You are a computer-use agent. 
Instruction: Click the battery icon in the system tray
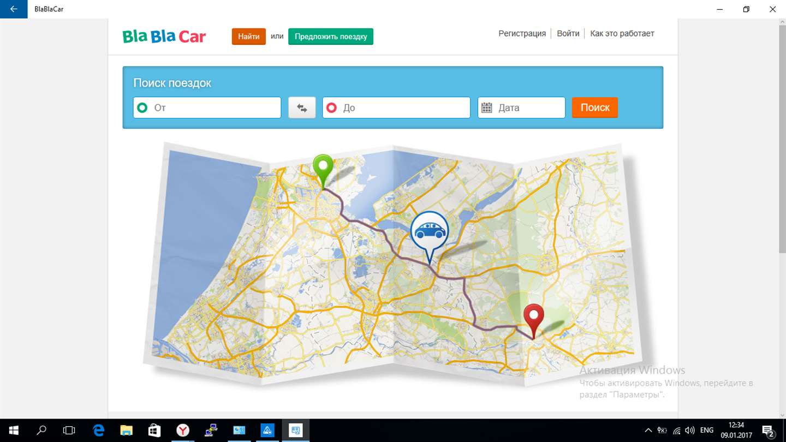[662, 431]
